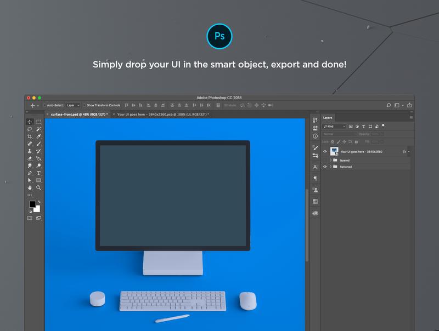Switch to 'Your UI goes here' document tab
Viewport: 439px width, 331px height.
click(163, 115)
